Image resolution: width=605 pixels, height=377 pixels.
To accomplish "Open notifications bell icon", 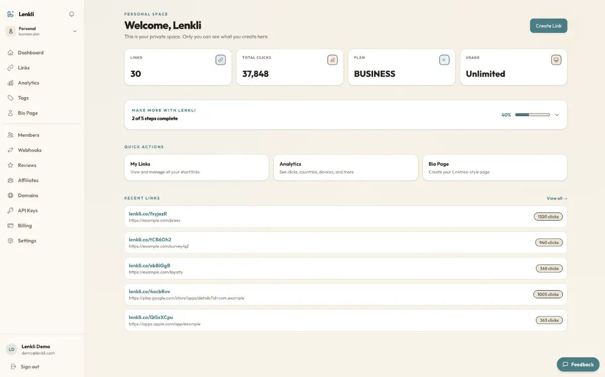I will click(x=72, y=14).
